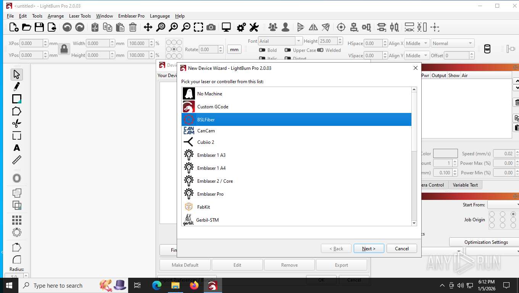Click the layer Color swatch box
Viewport: 519px width, 293px height.
445,153
